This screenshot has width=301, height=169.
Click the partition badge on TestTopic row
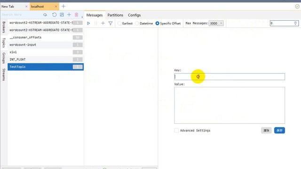coord(78,67)
